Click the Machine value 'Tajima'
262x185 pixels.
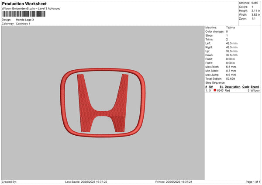click(x=231, y=27)
